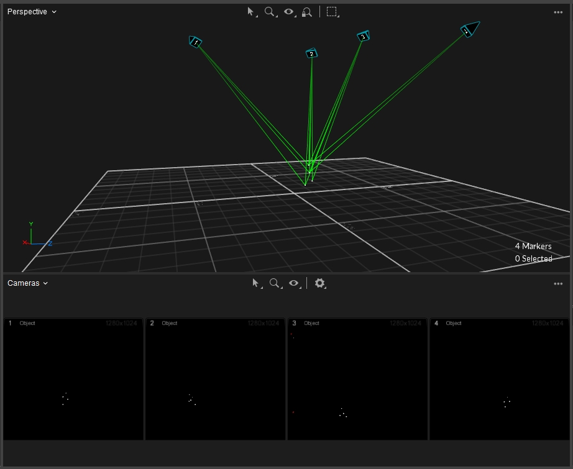Select camera 2 in the 3D view
This screenshot has width=573, height=469.
(311, 54)
